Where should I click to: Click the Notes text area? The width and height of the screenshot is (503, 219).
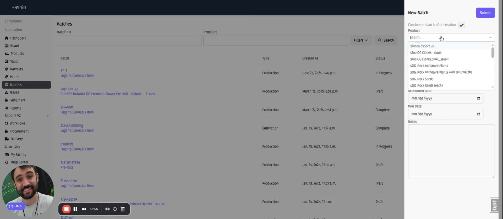tap(451, 151)
